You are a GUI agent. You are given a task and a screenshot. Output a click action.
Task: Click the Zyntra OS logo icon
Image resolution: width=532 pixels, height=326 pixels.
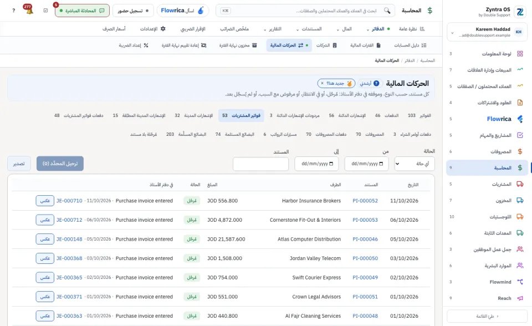pyautogui.click(x=520, y=12)
